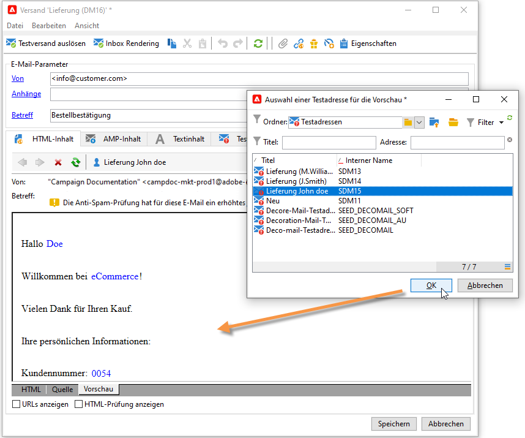Click the Von link
The image size is (525, 438).
pos(18,78)
